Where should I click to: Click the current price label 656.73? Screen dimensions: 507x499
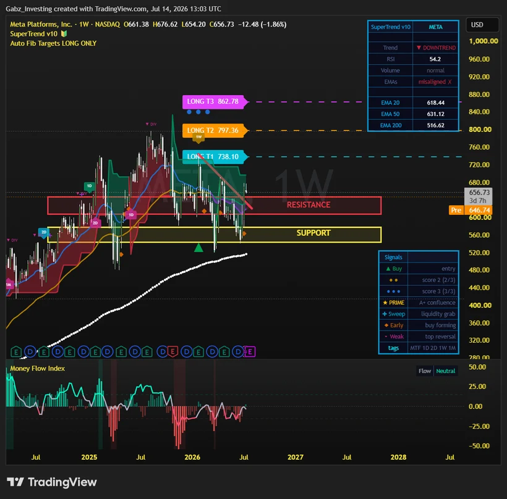click(x=479, y=193)
